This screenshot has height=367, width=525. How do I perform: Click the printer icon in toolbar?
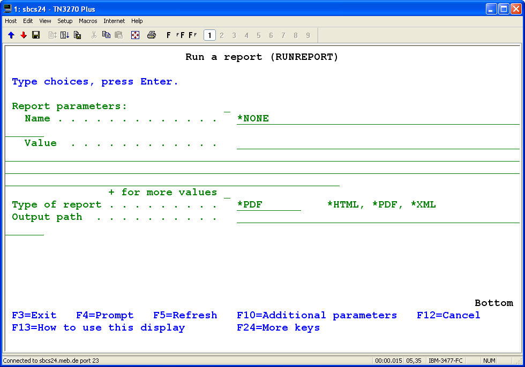152,35
